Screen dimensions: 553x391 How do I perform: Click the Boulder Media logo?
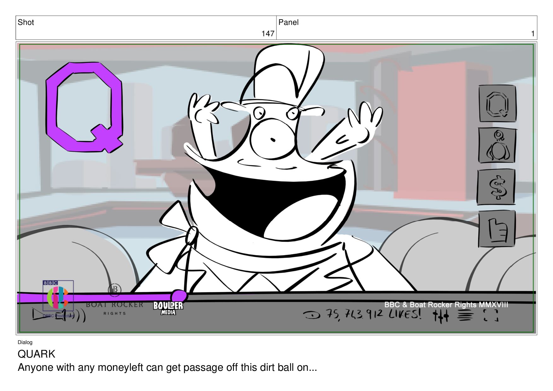coord(168,308)
